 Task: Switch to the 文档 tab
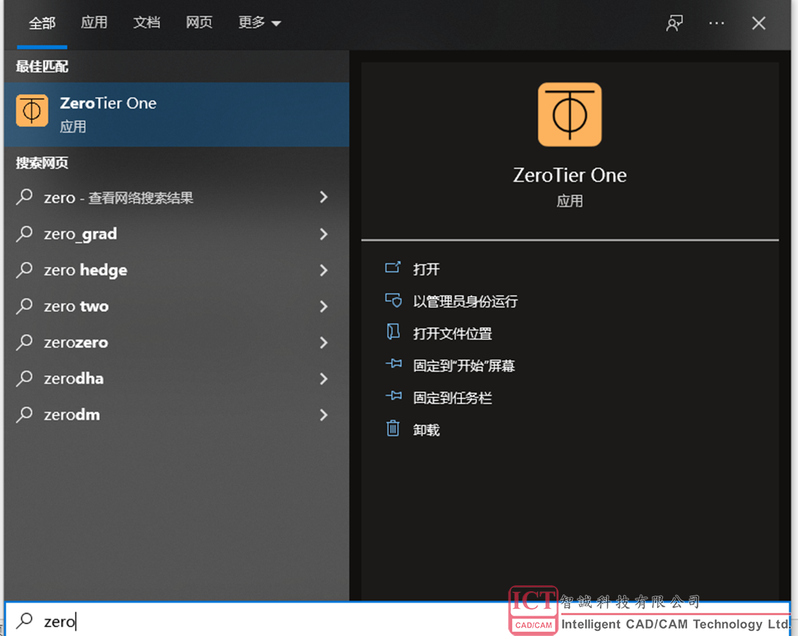pyautogui.click(x=147, y=23)
